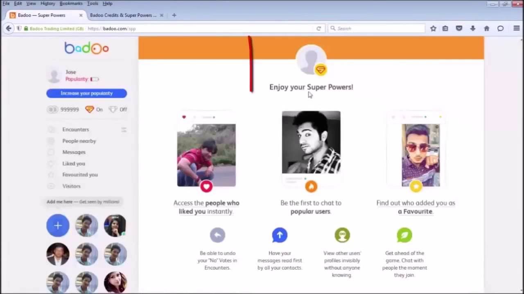Click the olive invisible-mode face icon
Image resolution: width=524 pixels, height=294 pixels.
(342, 235)
